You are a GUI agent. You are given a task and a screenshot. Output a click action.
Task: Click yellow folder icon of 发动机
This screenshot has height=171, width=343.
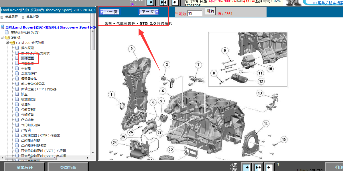coord(7,37)
